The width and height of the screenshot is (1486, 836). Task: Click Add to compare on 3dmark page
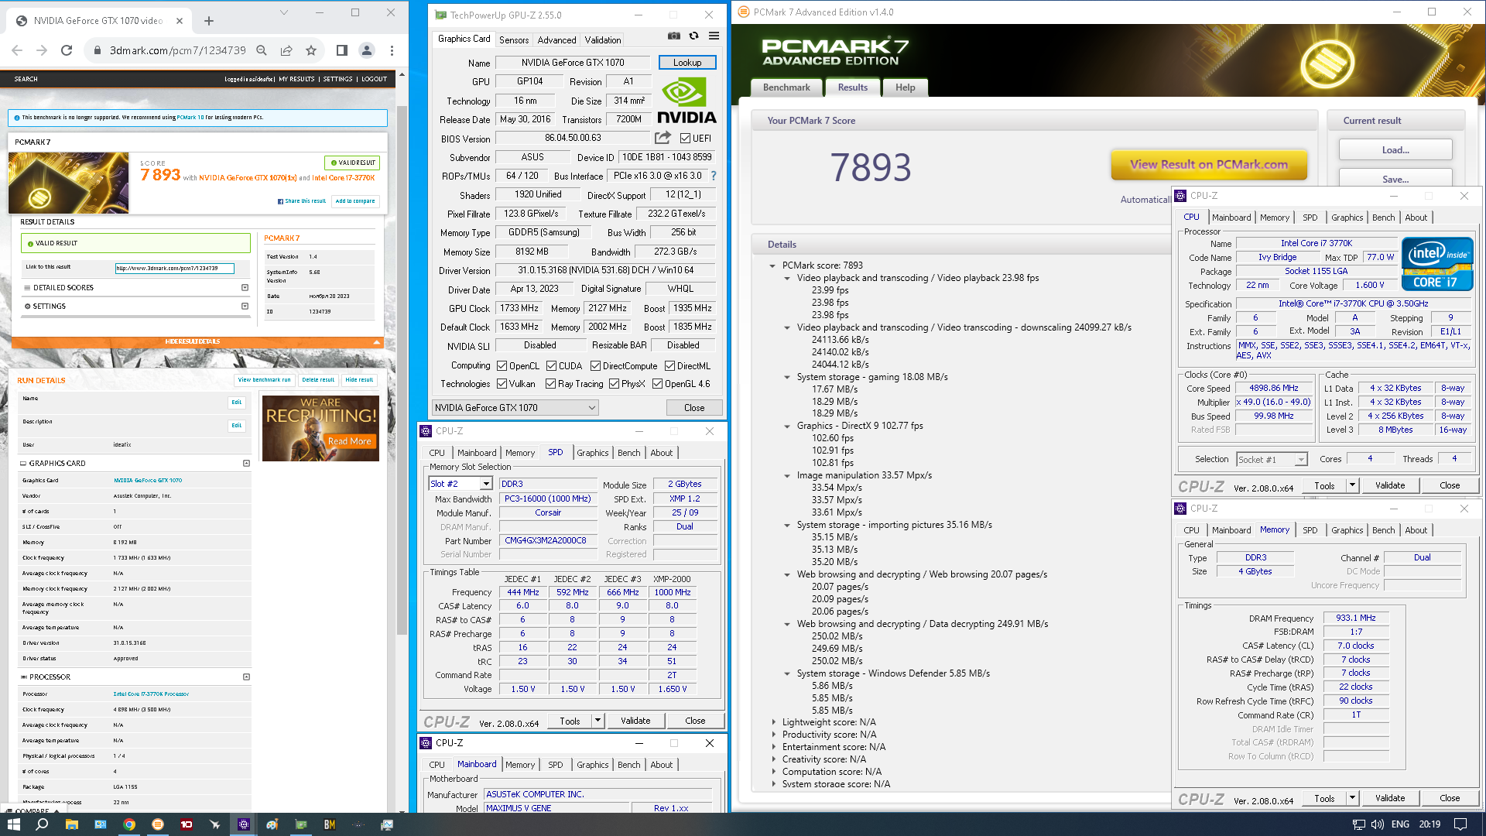pos(355,201)
